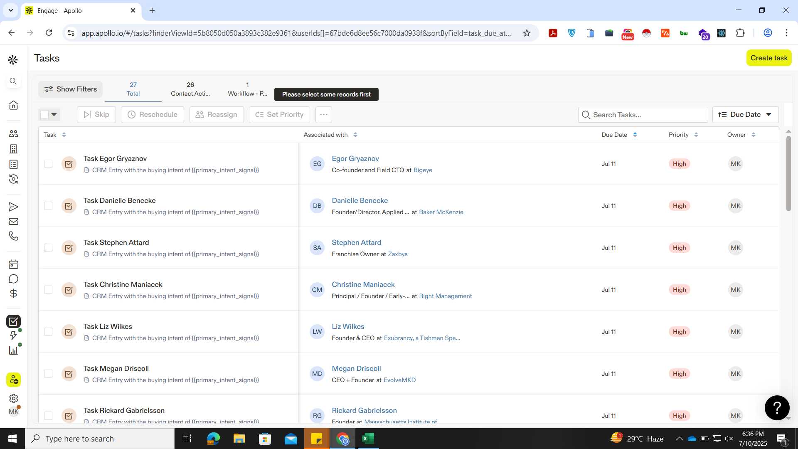The image size is (798, 449).
Task: Sort by Owner column arrows
Action: pyautogui.click(x=753, y=135)
